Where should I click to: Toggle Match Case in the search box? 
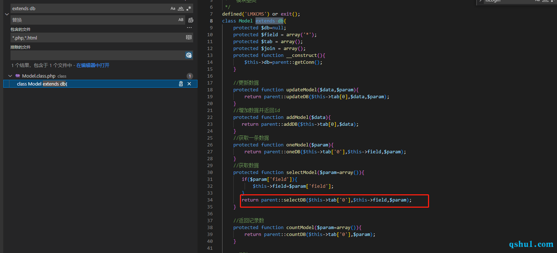[x=173, y=8]
